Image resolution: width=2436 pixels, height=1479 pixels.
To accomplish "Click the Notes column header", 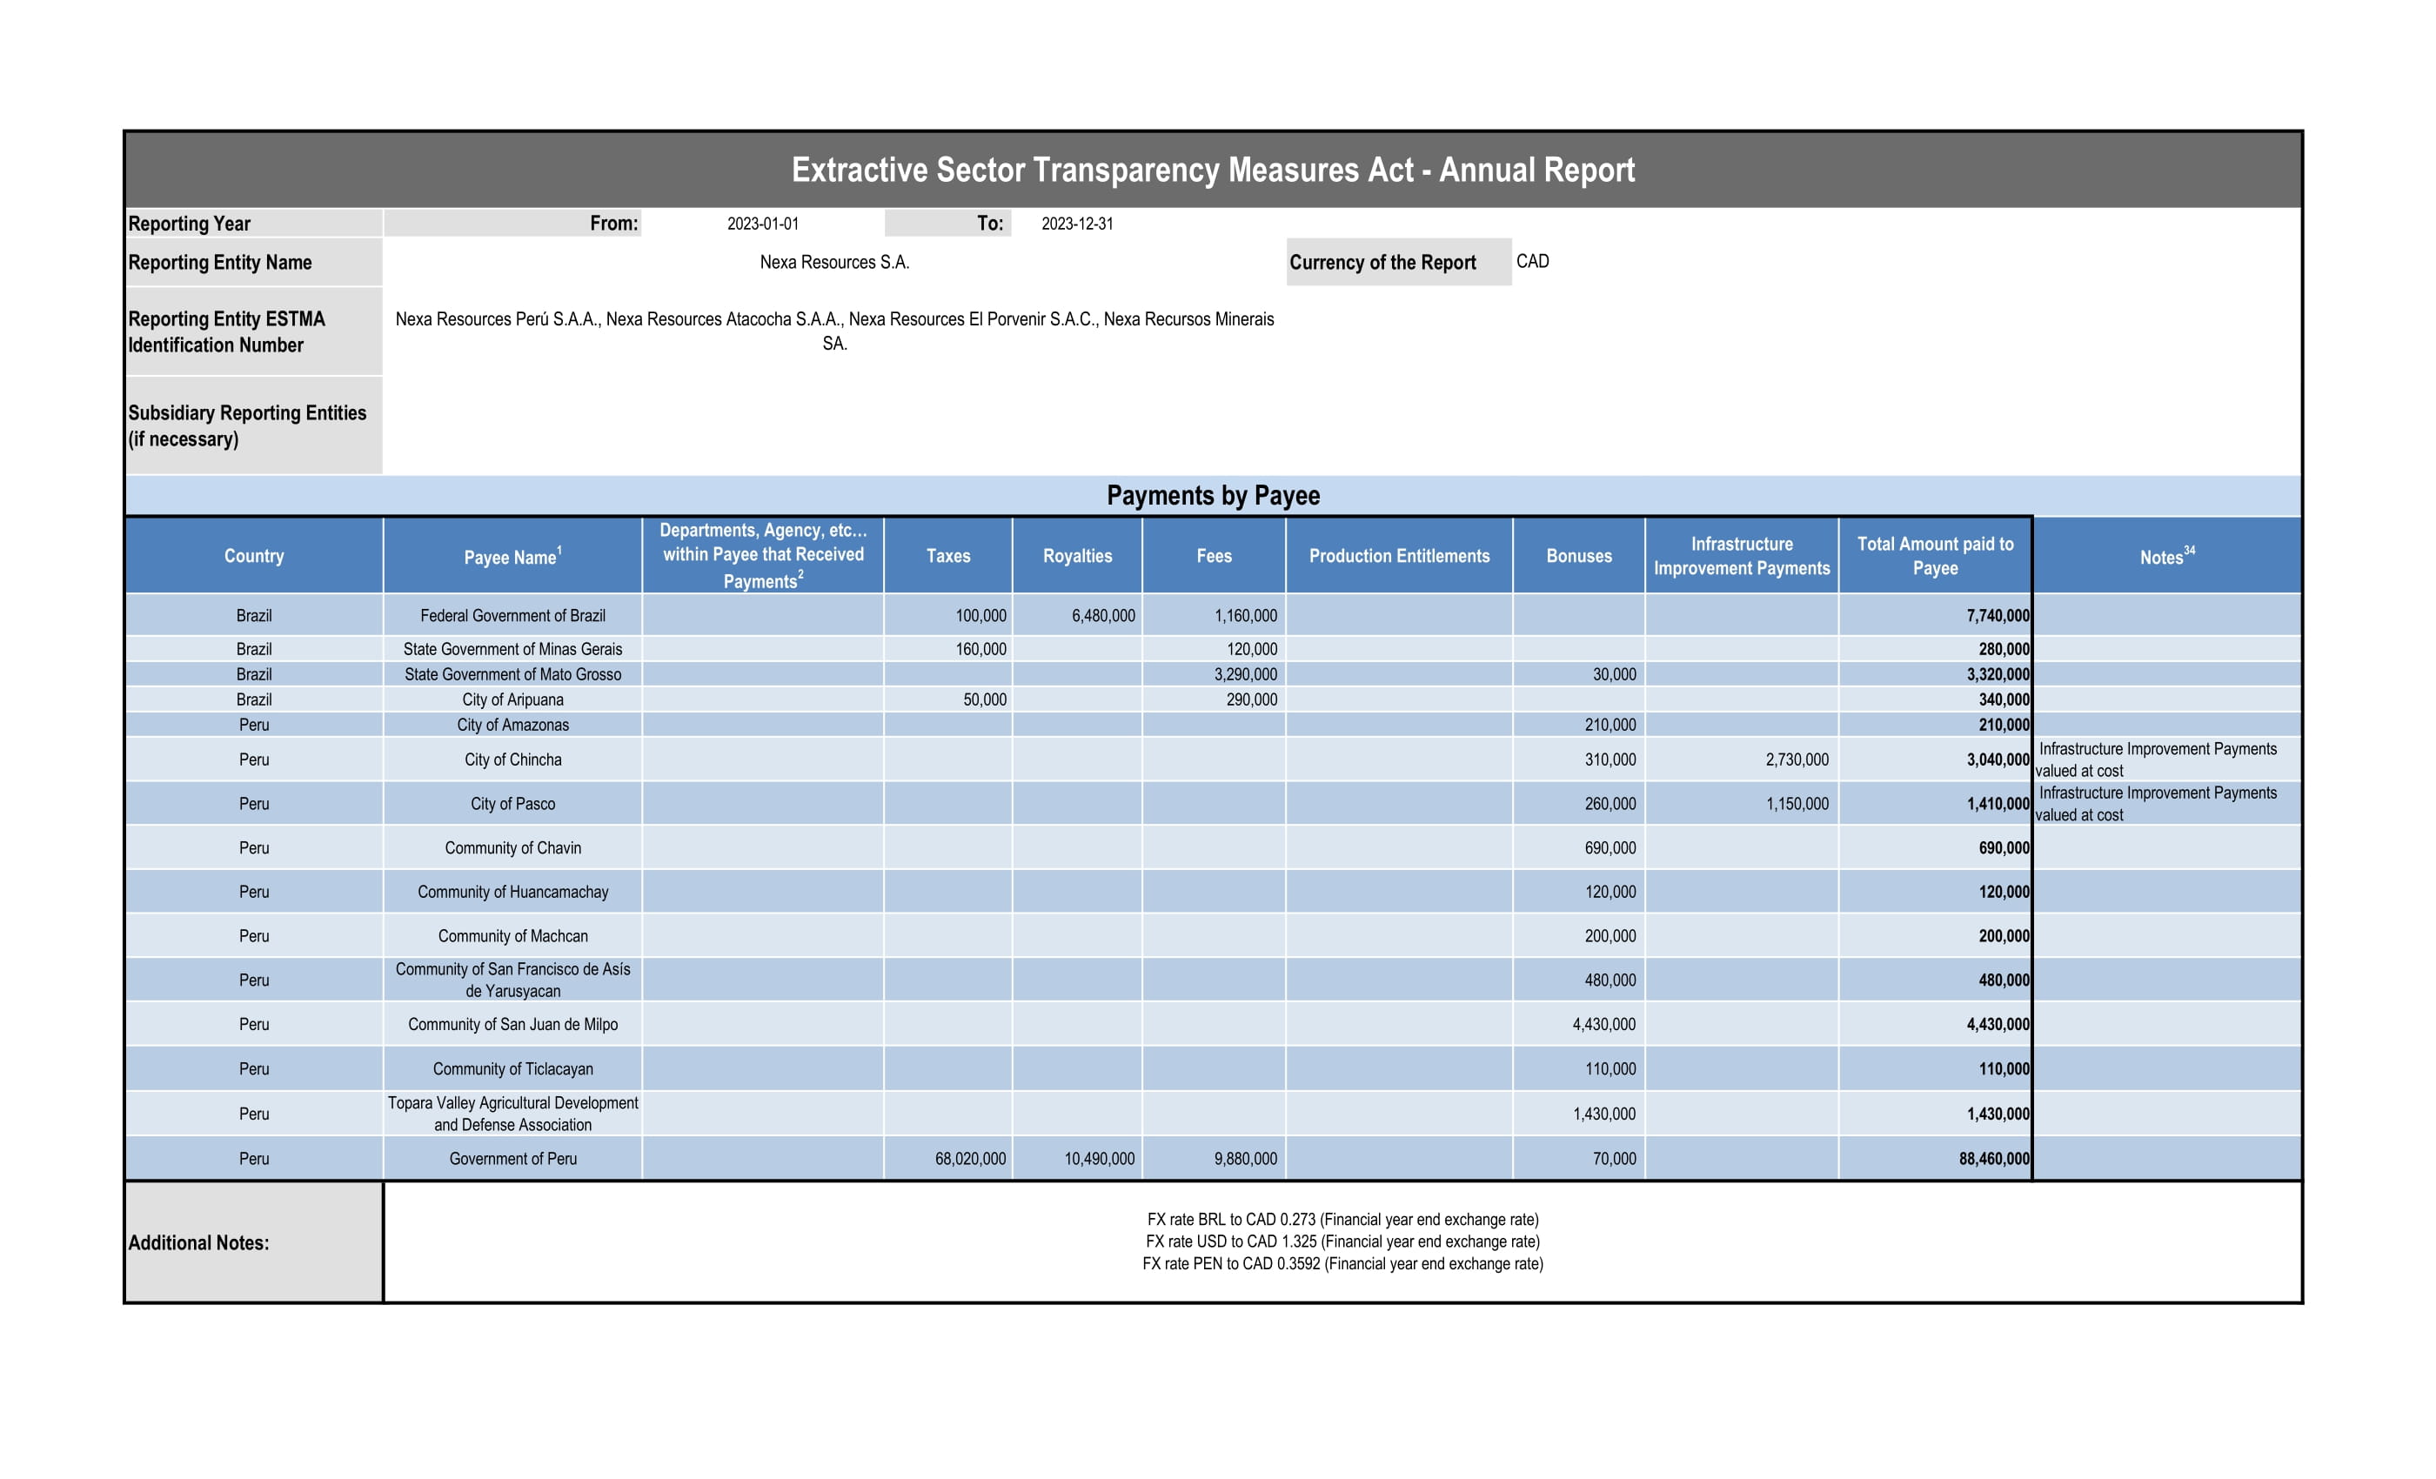I will (x=2166, y=557).
